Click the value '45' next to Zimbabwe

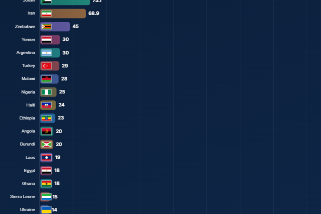pyautogui.click(x=76, y=27)
